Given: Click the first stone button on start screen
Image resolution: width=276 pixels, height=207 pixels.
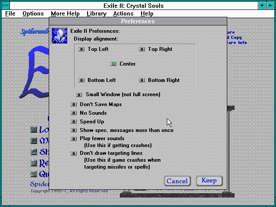Looking at the screenshot, I should coord(34,129).
